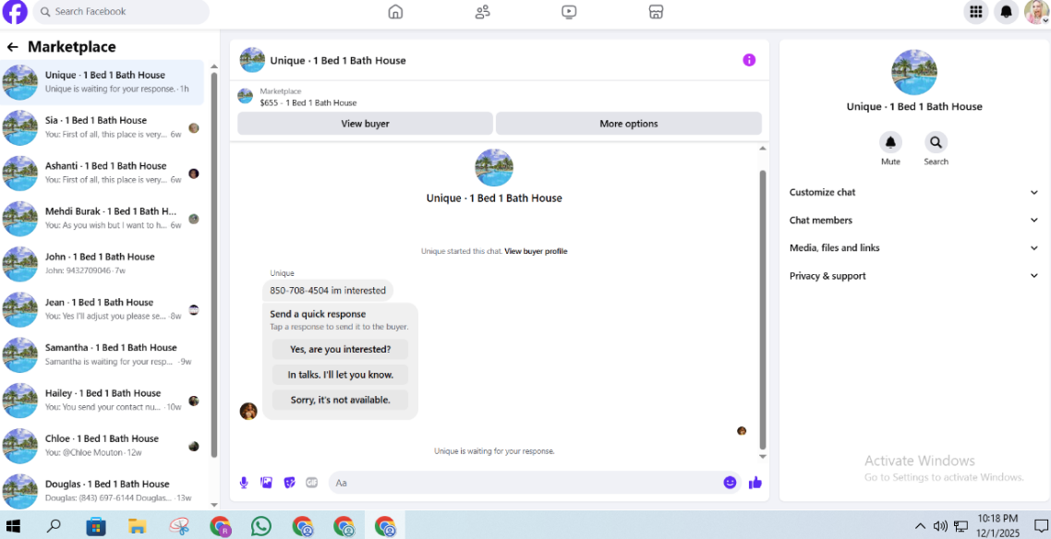Search in conversation with magnifier icon
The height and width of the screenshot is (539, 1051).
[936, 142]
